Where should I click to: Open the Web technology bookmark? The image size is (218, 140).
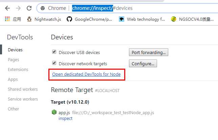point(141,19)
